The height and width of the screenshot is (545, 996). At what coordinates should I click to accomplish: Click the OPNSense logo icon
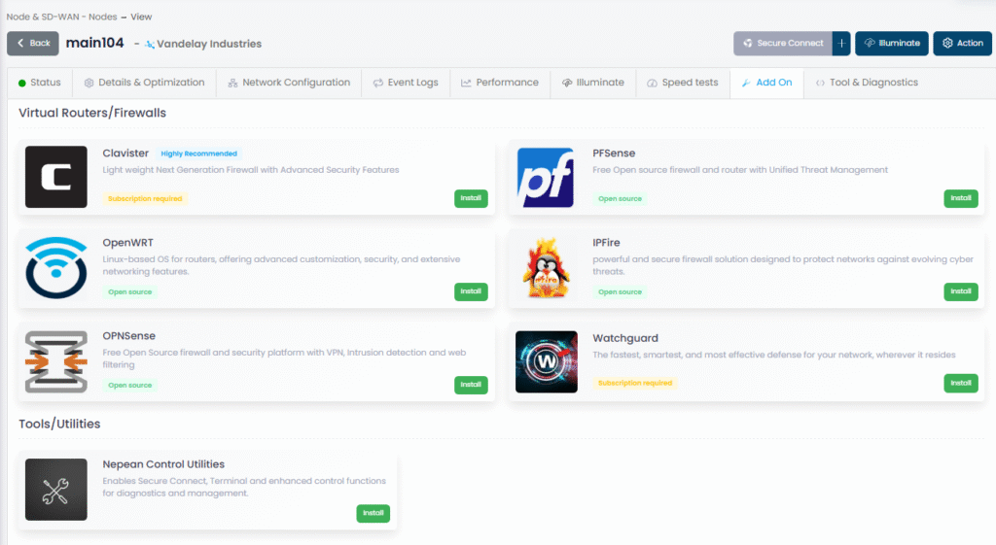[x=55, y=361]
